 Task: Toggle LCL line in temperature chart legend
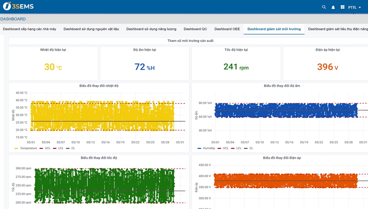pos(58,148)
